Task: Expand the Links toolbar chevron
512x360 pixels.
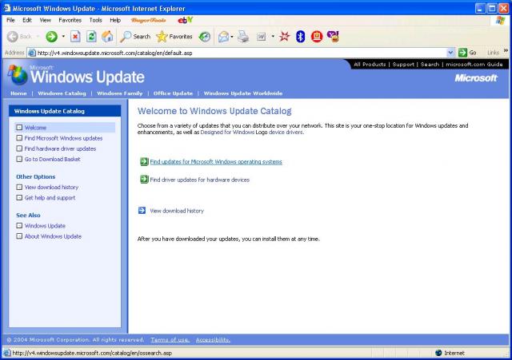Action: point(506,50)
